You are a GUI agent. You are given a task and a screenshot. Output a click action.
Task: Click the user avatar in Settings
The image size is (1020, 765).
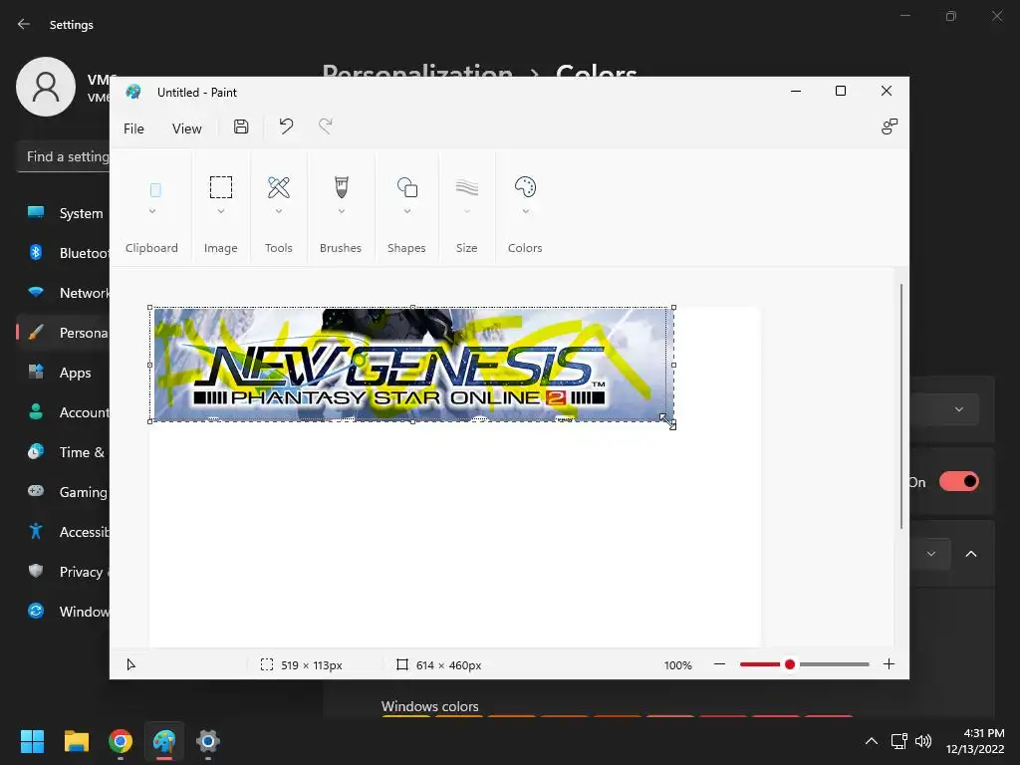click(x=46, y=87)
